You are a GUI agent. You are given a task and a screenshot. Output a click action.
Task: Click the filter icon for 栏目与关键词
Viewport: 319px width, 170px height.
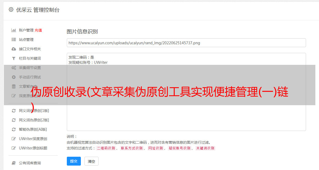click(x=14, y=58)
